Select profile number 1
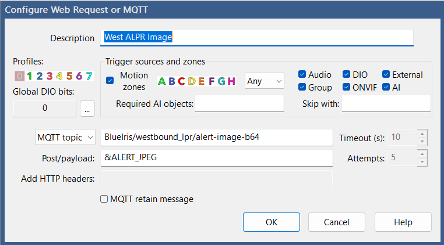This screenshot has width=444, height=245. 29,75
